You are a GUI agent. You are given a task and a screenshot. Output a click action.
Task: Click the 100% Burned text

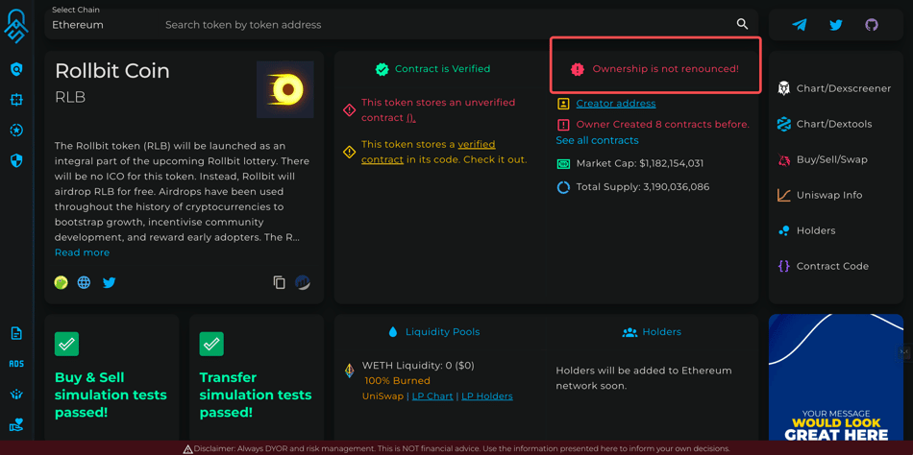[x=397, y=380]
